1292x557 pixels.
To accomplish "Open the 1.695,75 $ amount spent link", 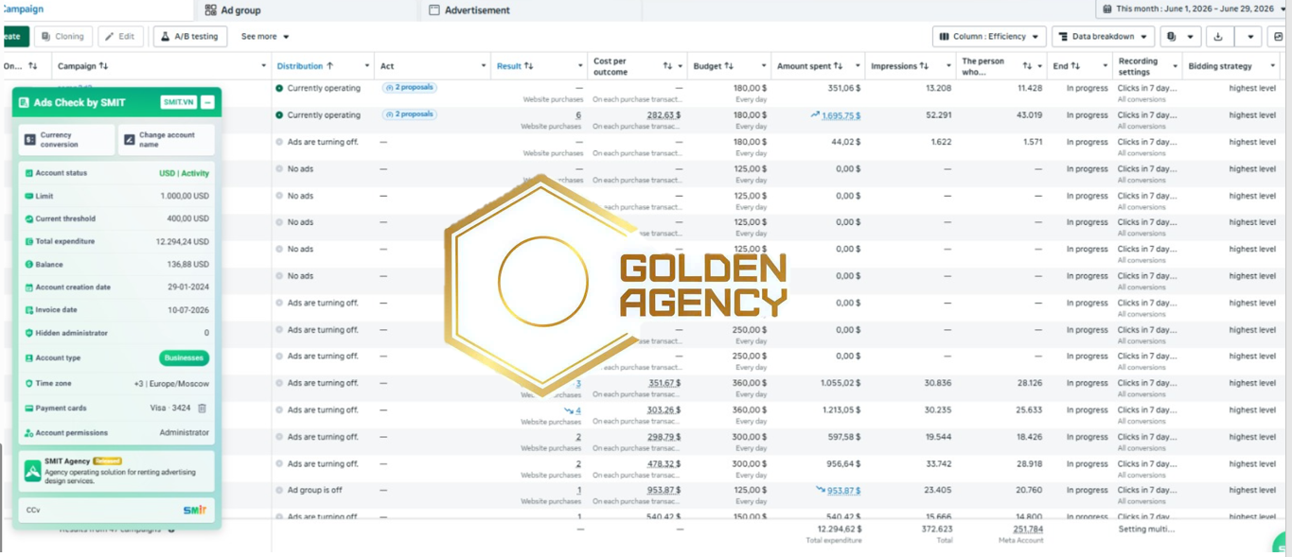I will tap(841, 115).
